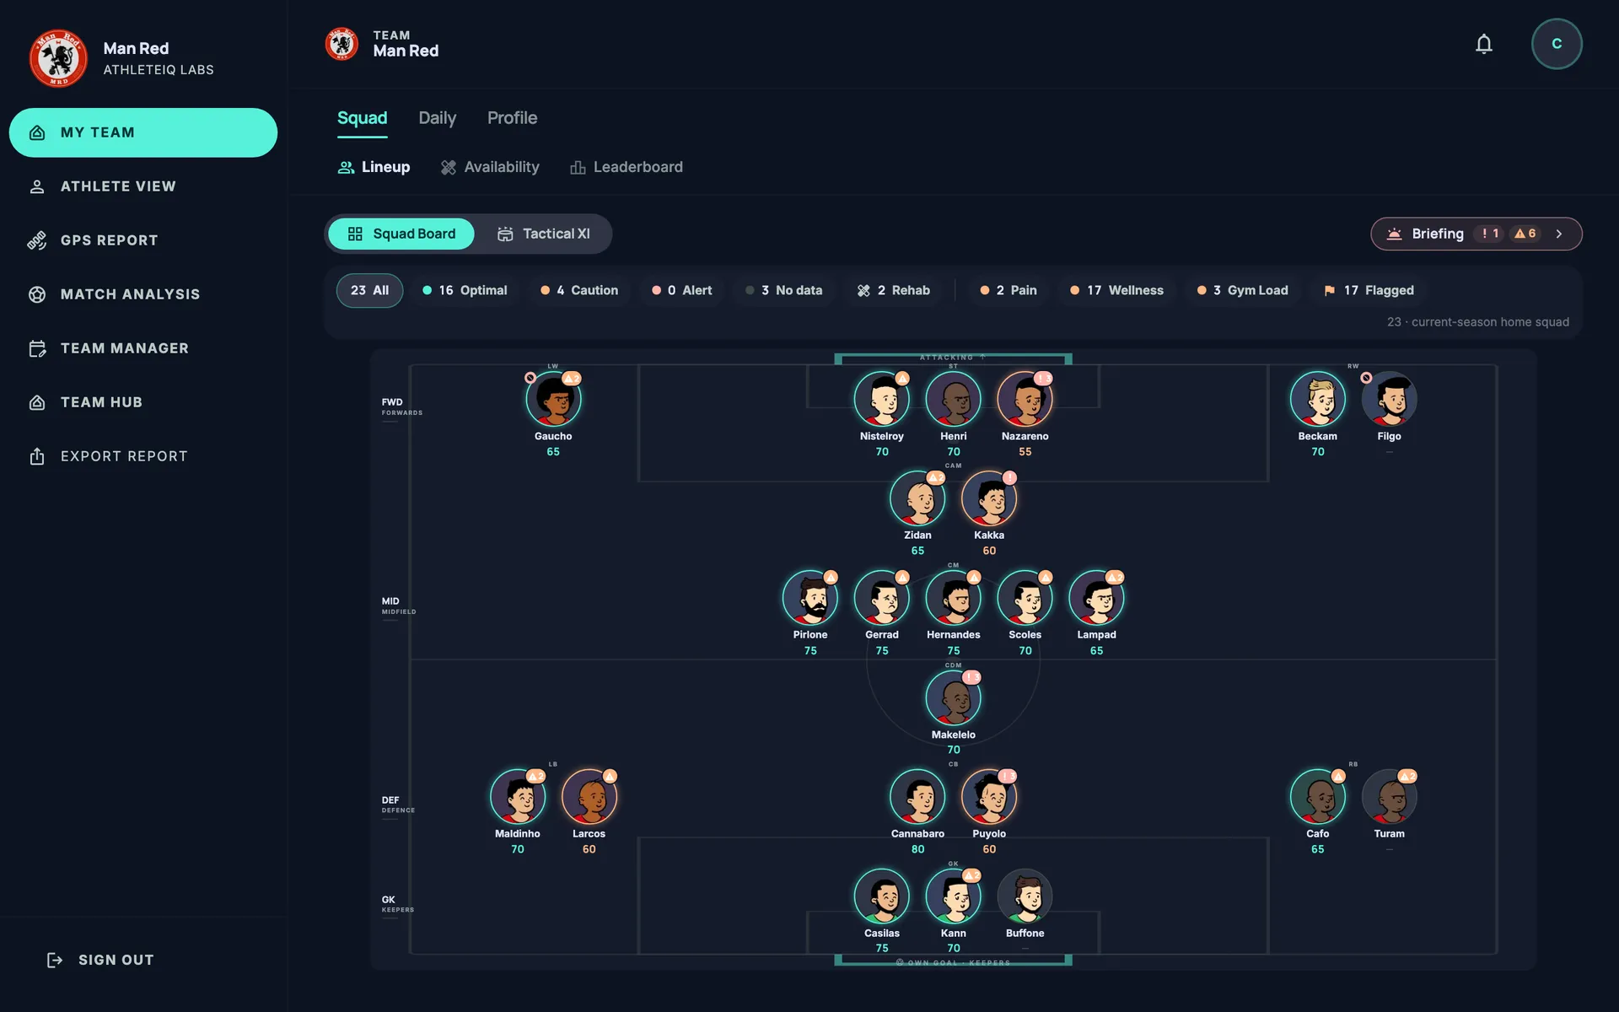1619x1012 pixels.
Task: Filter by 2 Rehab players
Action: coord(894,290)
